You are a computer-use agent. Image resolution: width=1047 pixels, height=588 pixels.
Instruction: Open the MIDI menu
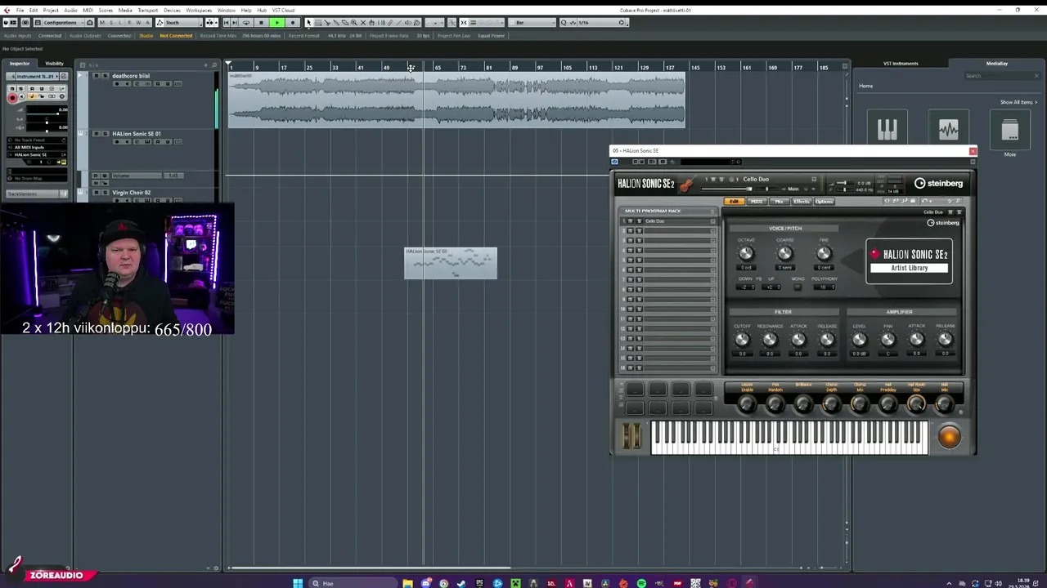tap(88, 10)
